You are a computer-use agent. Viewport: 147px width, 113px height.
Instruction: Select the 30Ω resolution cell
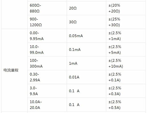click(86, 22)
